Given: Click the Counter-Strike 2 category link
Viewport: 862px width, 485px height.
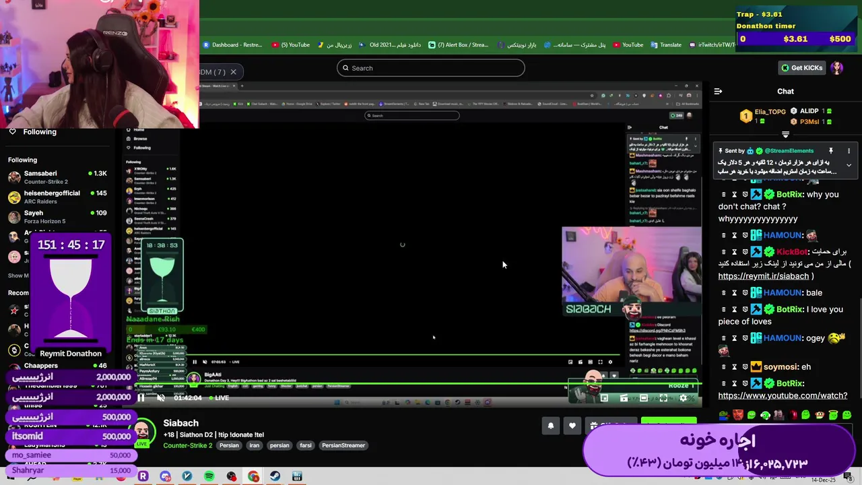Looking at the screenshot, I should point(187,445).
